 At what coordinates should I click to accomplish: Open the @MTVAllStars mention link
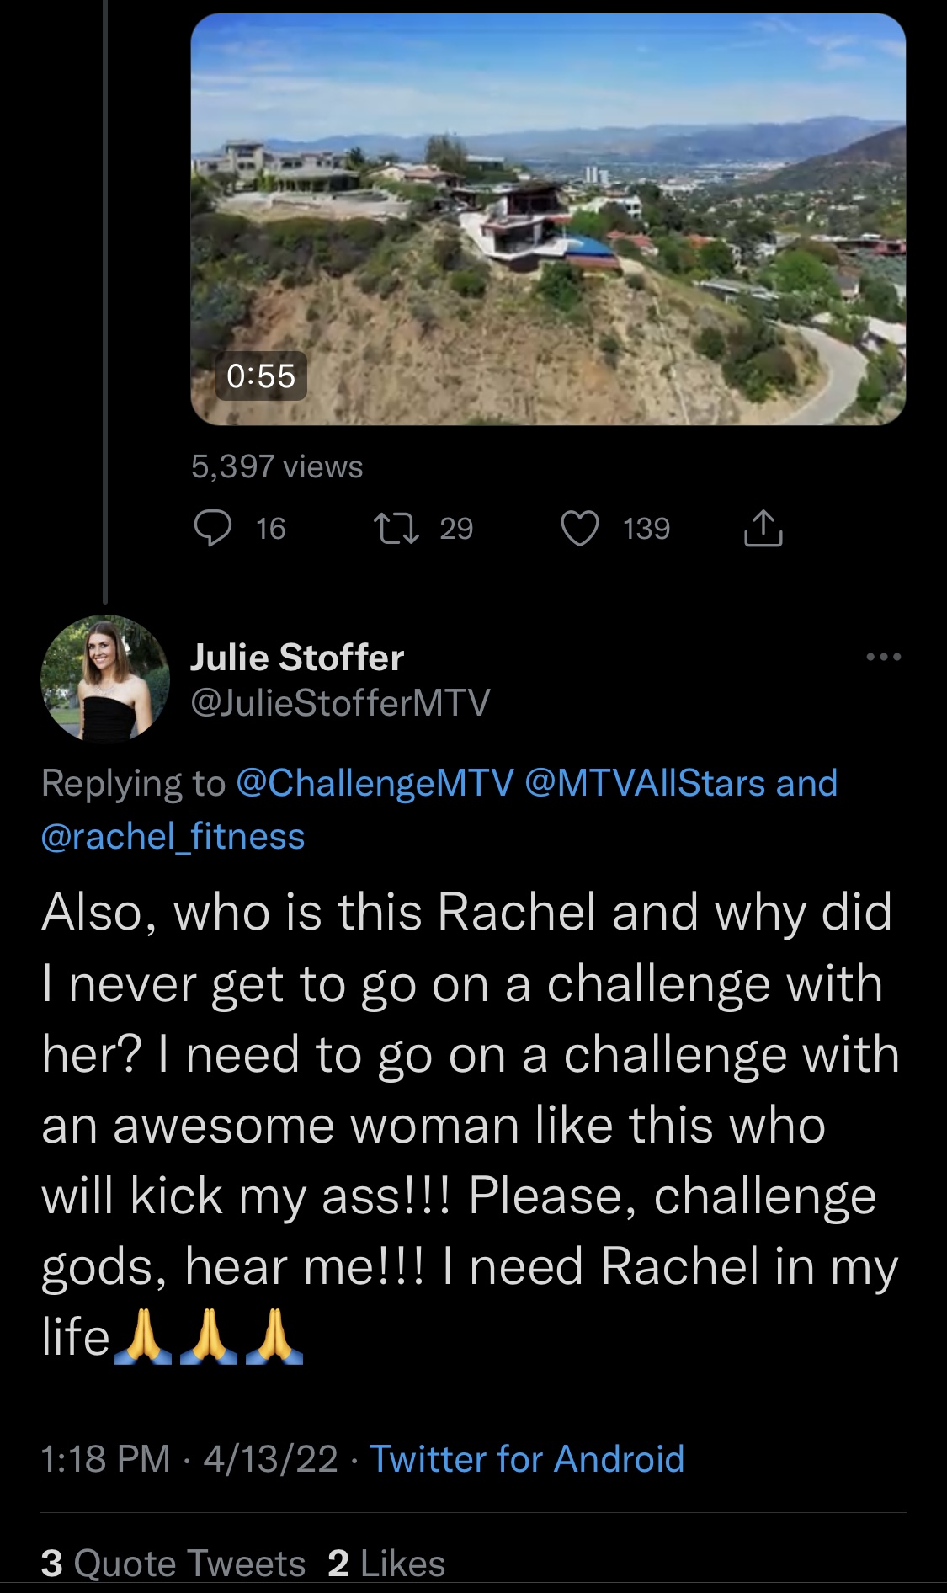(x=646, y=783)
